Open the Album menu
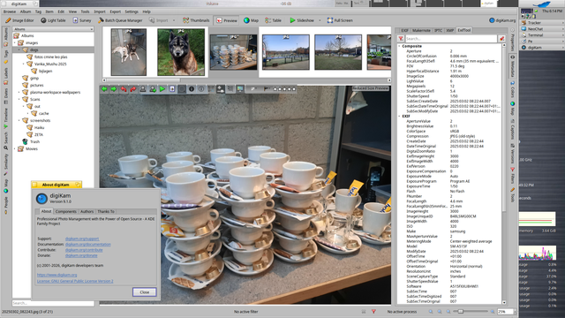 (x=26, y=11)
